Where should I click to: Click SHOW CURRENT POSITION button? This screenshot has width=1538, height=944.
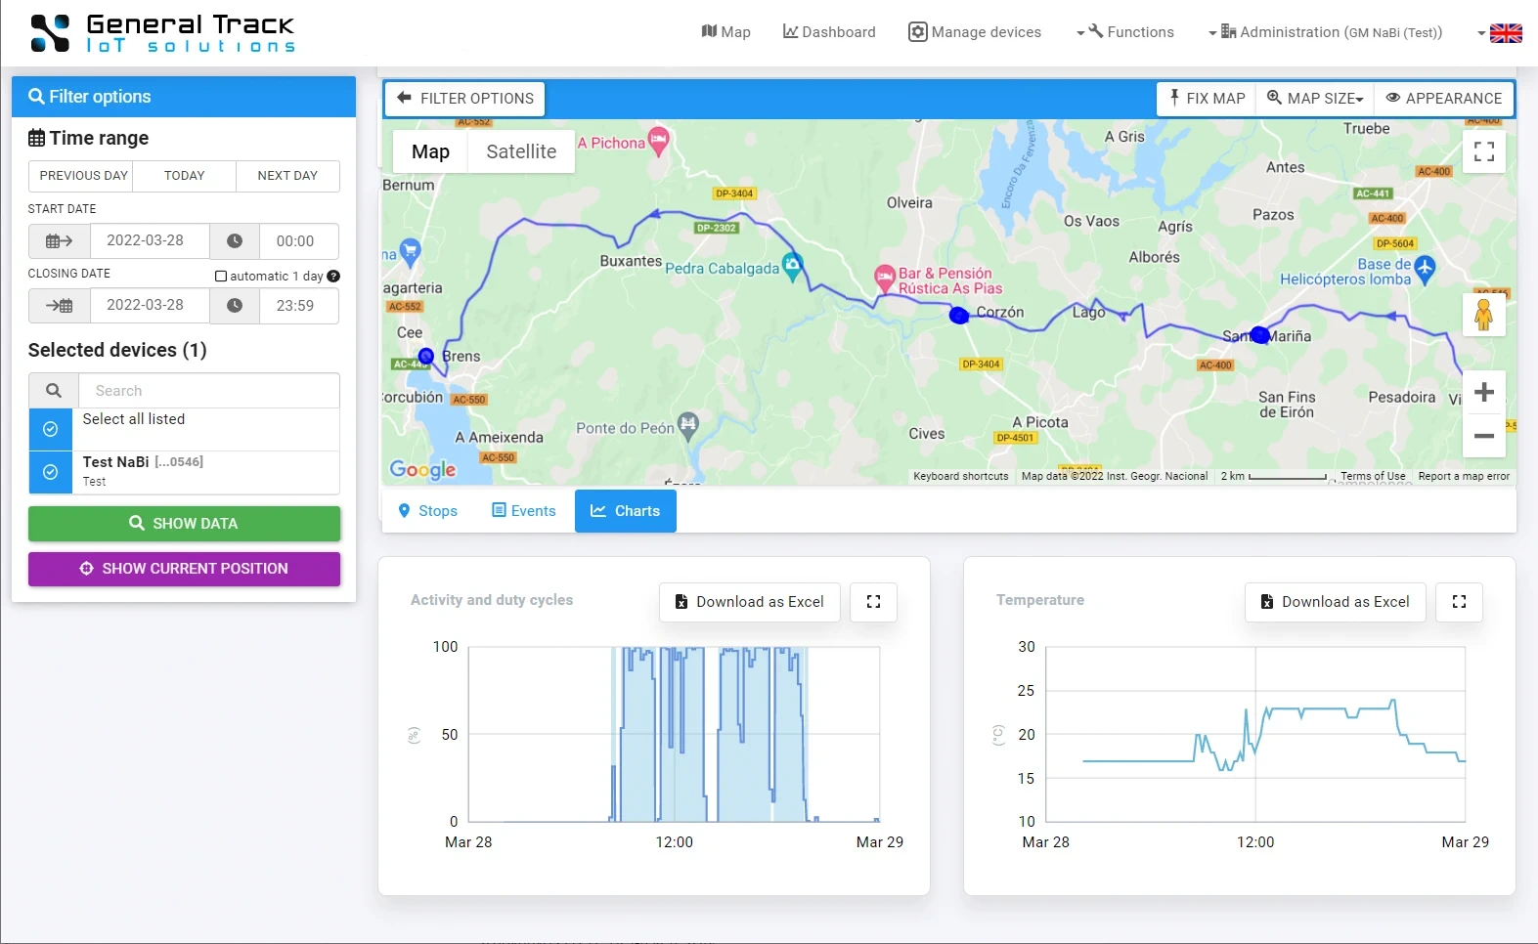184,569
